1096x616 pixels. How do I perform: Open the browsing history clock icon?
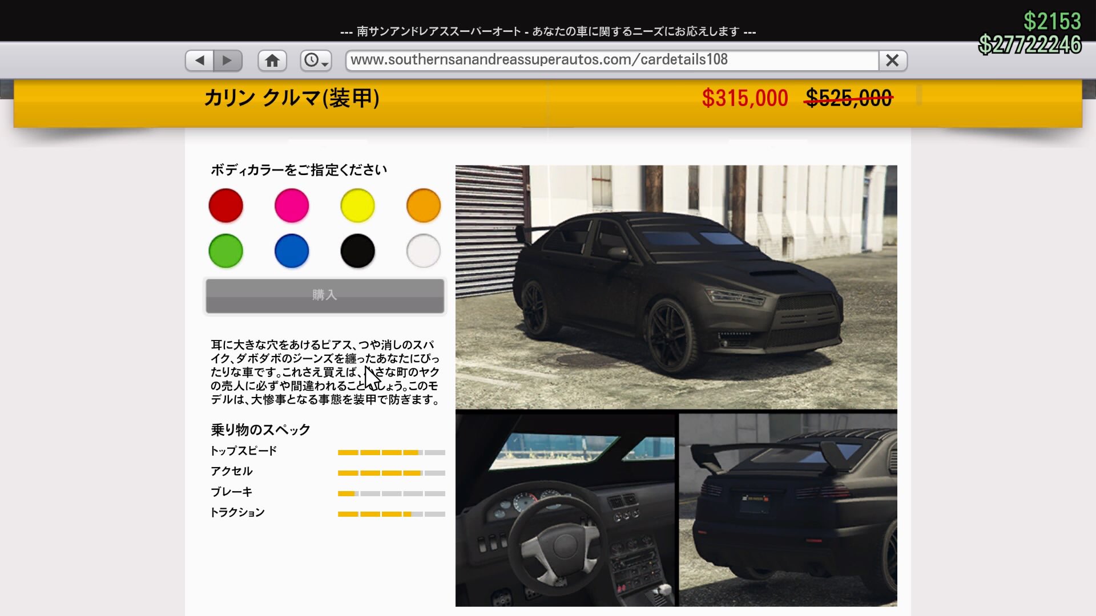point(313,60)
